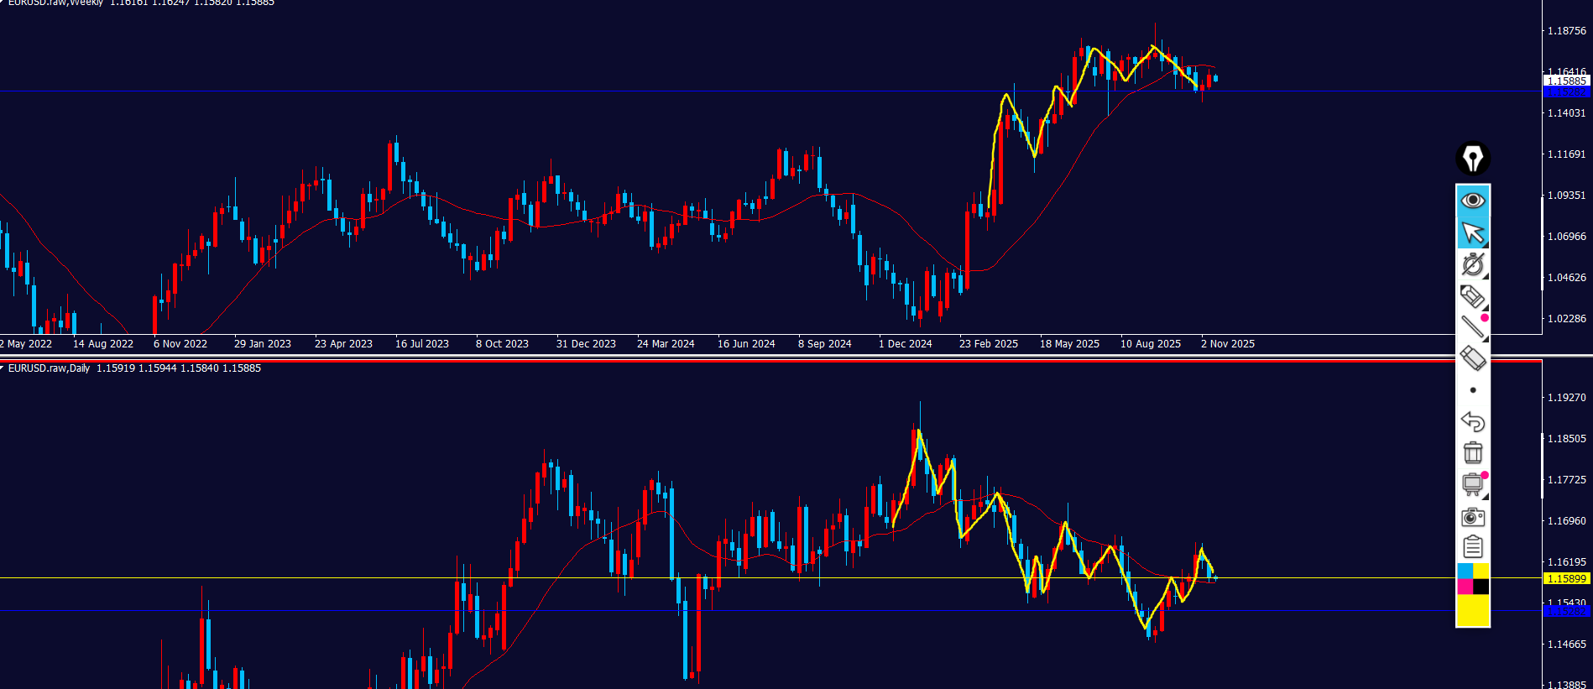
Task: Open the whiteboard easel tool
Action: click(x=1472, y=484)
